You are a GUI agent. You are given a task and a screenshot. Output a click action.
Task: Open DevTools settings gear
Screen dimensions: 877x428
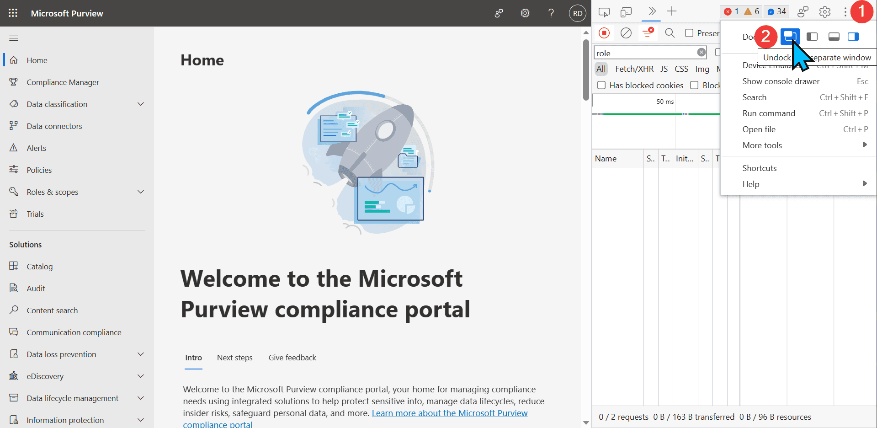[824, 12]
